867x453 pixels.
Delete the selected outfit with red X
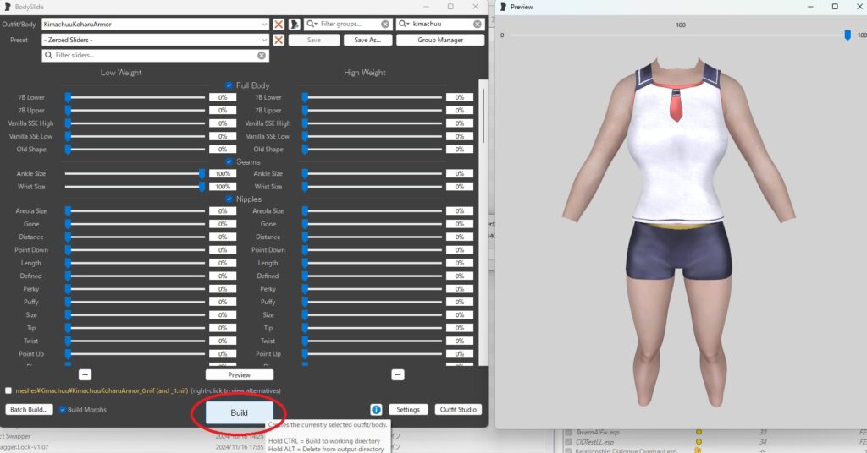(279, 25)
